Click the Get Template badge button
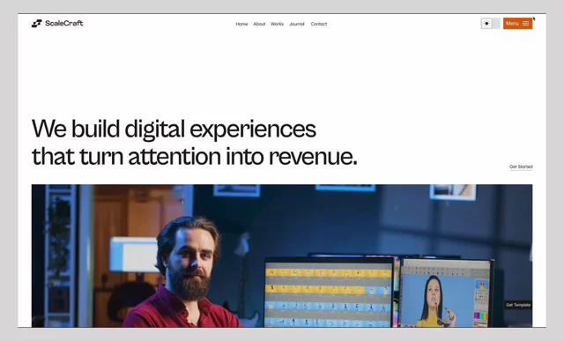 click(518, 305)
